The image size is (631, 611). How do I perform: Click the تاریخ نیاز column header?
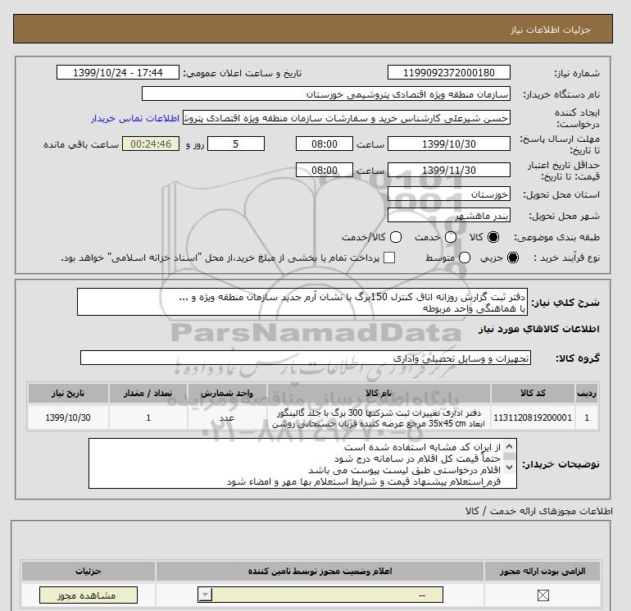coord(68,393)
